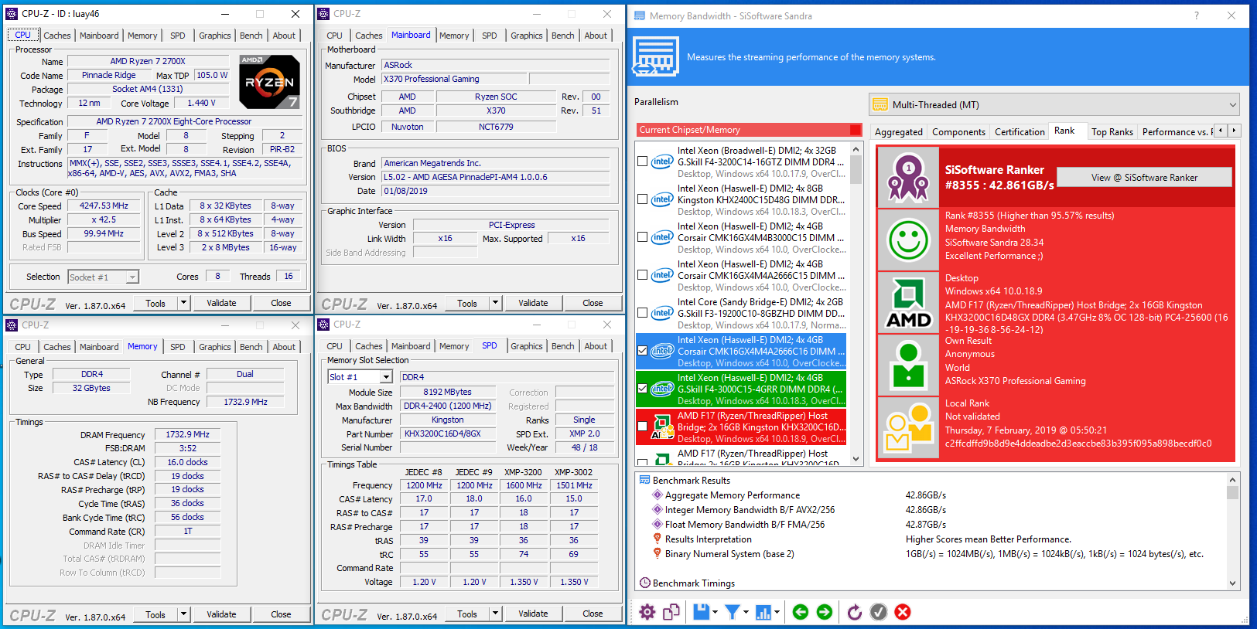This screenshot has height=629, width=1257.
Task: Click the blue bar chart icon
Action: click(x=763, y=612)
